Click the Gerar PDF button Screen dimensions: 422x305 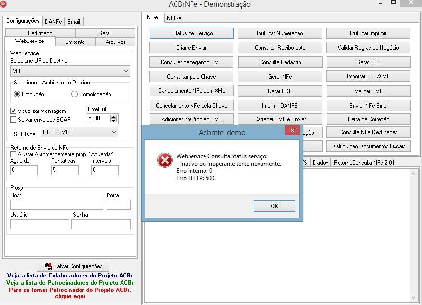click(x=280, y=91)
